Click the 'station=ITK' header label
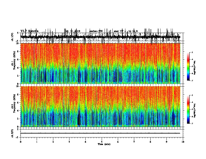 (x=96, y=31)
